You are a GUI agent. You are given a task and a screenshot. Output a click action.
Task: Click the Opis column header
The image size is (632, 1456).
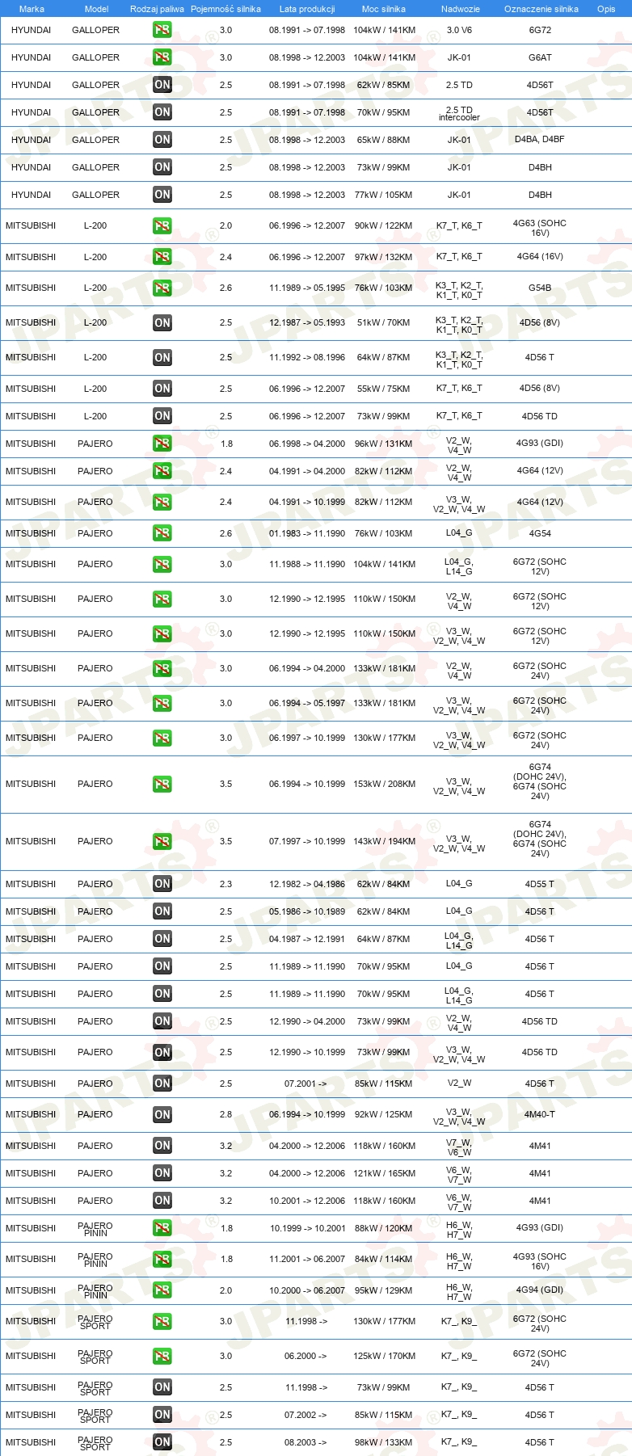click(x=606, y=9)
